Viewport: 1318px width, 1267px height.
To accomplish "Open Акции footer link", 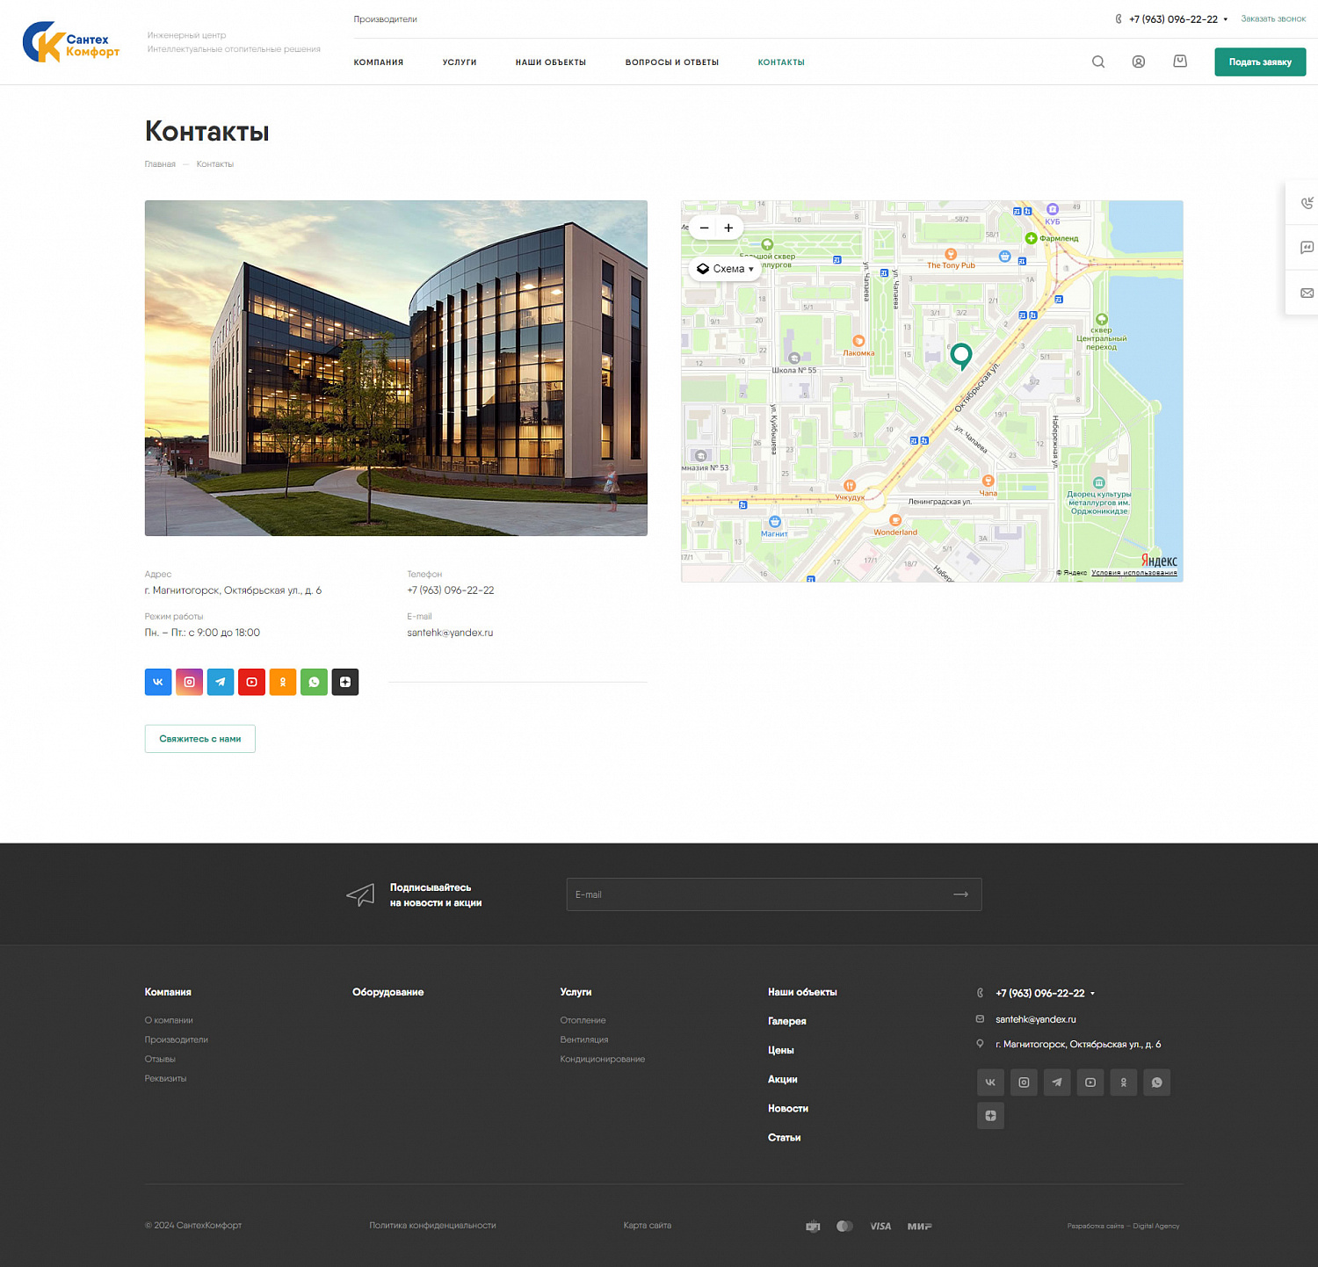I will pyautogui.click(x=783, y=1079).
